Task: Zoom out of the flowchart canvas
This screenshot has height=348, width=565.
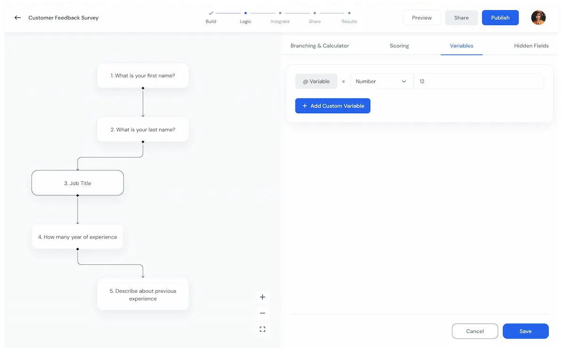Action: (x=262, y=313)
